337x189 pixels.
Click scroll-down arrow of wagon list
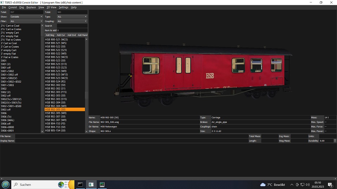86,132
